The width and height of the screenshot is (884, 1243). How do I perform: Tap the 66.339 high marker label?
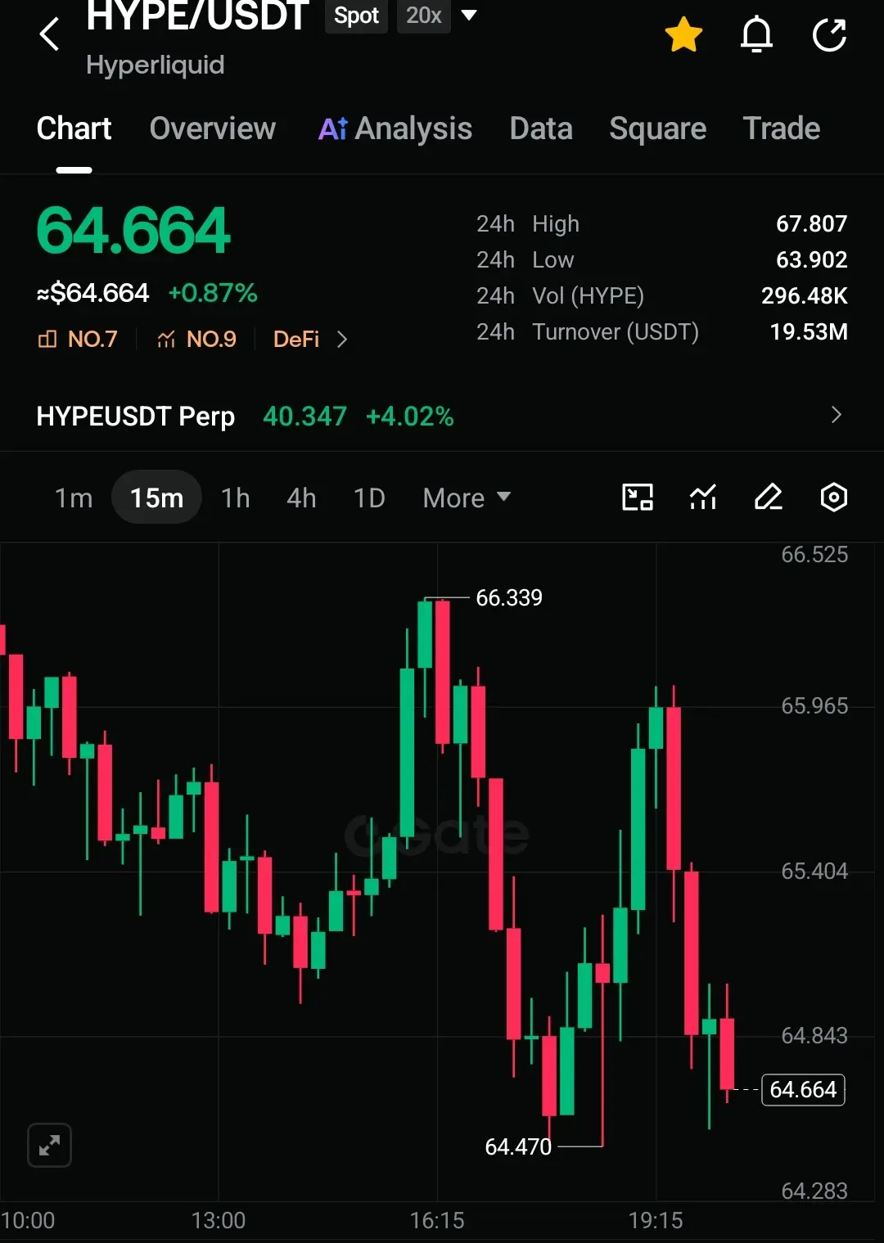point(509,598)
